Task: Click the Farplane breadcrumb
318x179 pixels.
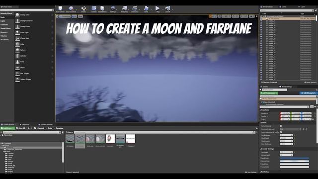Action: 60,128
